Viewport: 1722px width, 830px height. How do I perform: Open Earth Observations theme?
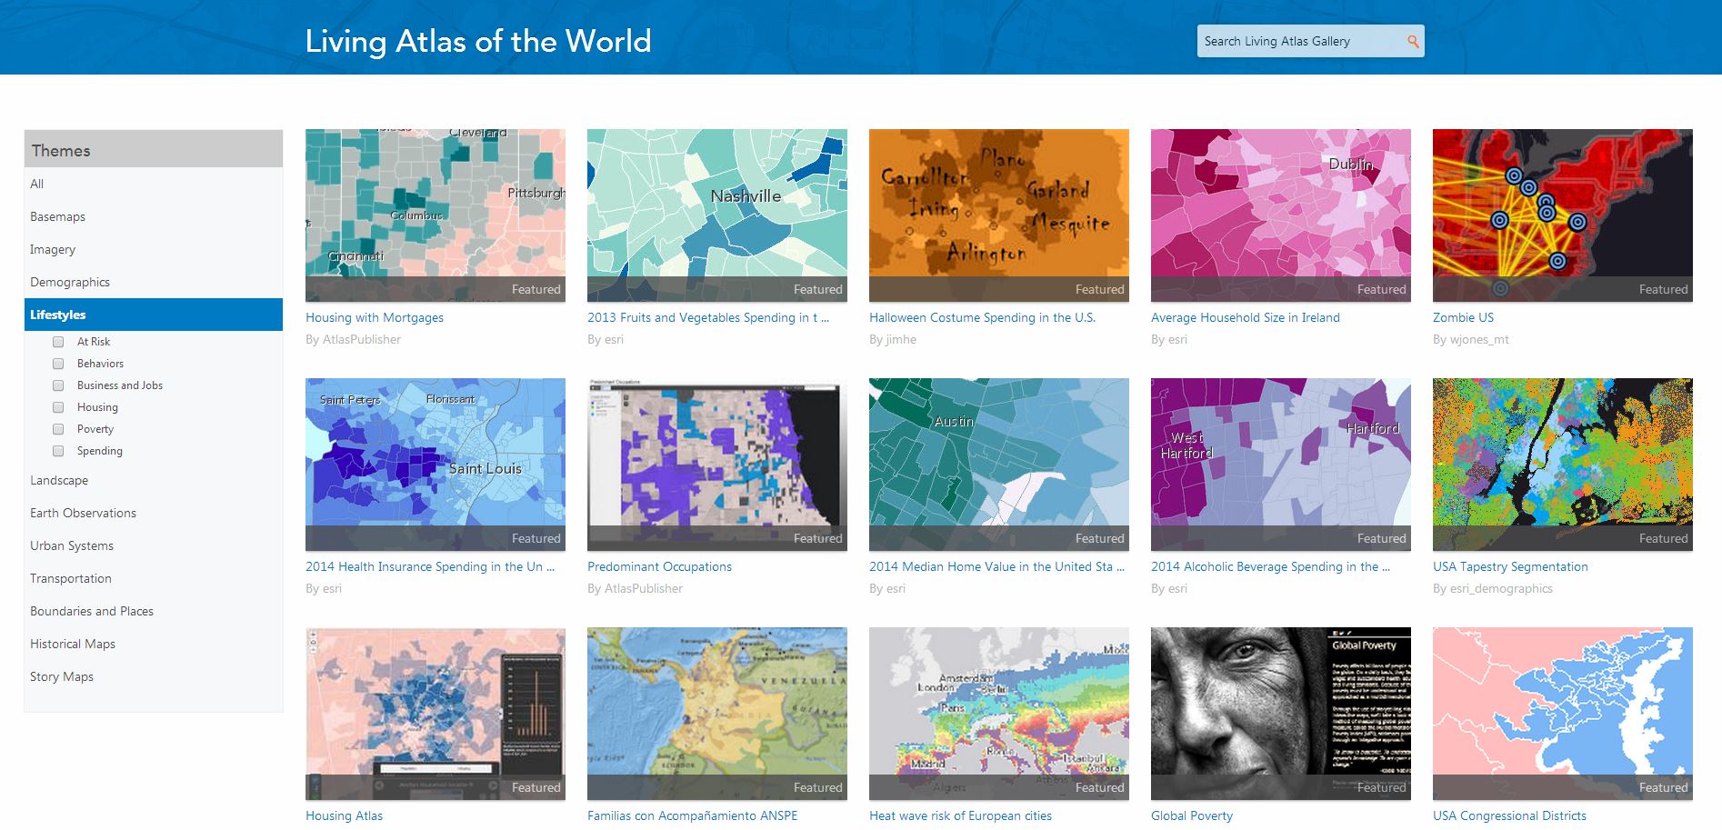tap(154, 513)
